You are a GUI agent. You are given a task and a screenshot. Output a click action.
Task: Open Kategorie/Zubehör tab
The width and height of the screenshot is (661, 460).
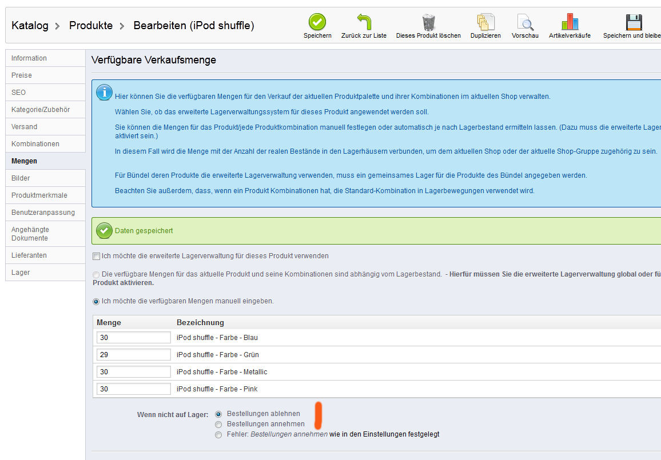46,110
